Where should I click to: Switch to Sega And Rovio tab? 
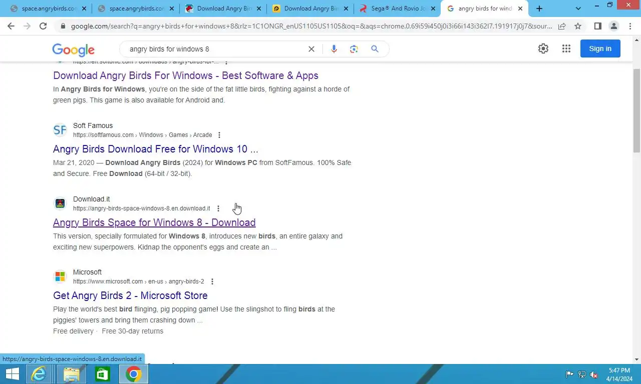click(398, 8)
